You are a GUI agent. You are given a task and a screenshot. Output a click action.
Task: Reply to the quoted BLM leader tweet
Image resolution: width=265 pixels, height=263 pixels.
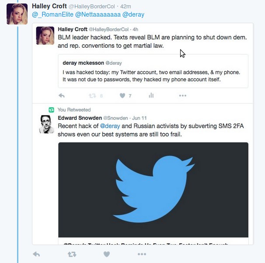62,96
